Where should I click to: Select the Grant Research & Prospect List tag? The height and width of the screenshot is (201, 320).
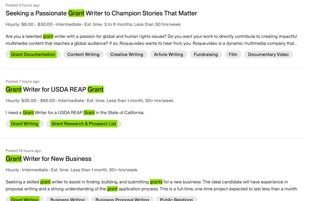coord(84,124)
